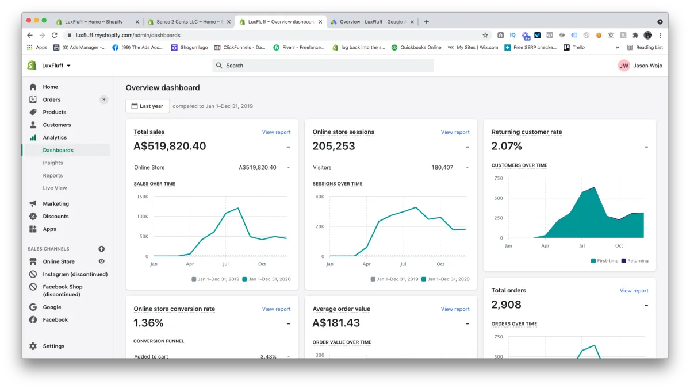
Task: Click the browser forward arrow
Action: click(42, 35)
